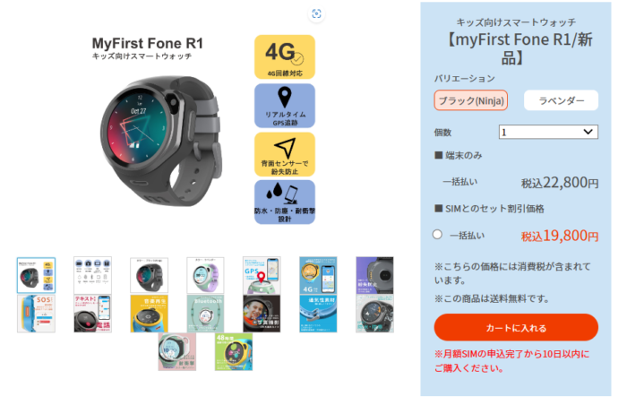Select the ブラック(Ninja) variation

tap(471, 100)
